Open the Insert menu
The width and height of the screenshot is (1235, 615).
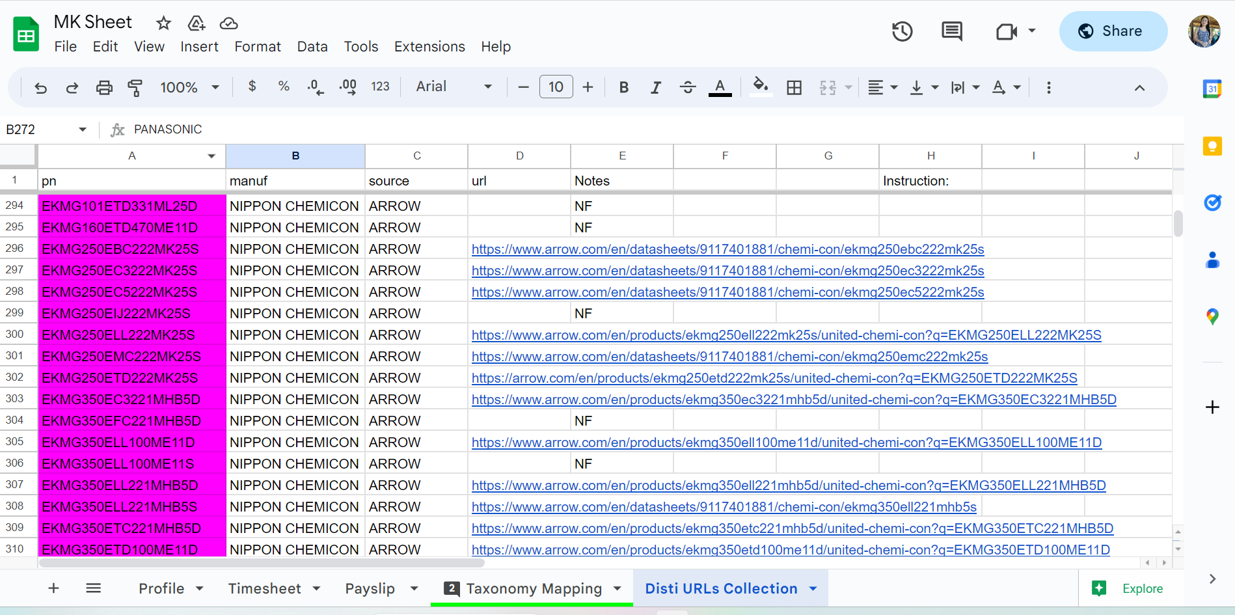click(199, 47)
